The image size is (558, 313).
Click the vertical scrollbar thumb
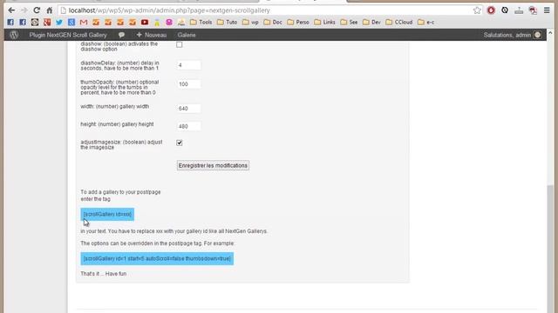click(x=550, y=249)
